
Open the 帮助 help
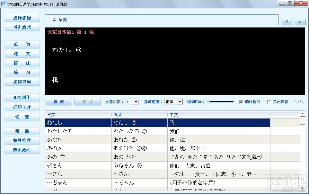(22, 131)
